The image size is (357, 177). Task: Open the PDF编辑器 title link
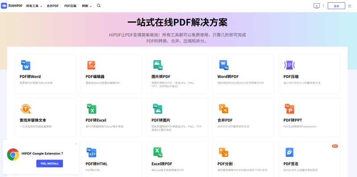[x=95, y=76]
